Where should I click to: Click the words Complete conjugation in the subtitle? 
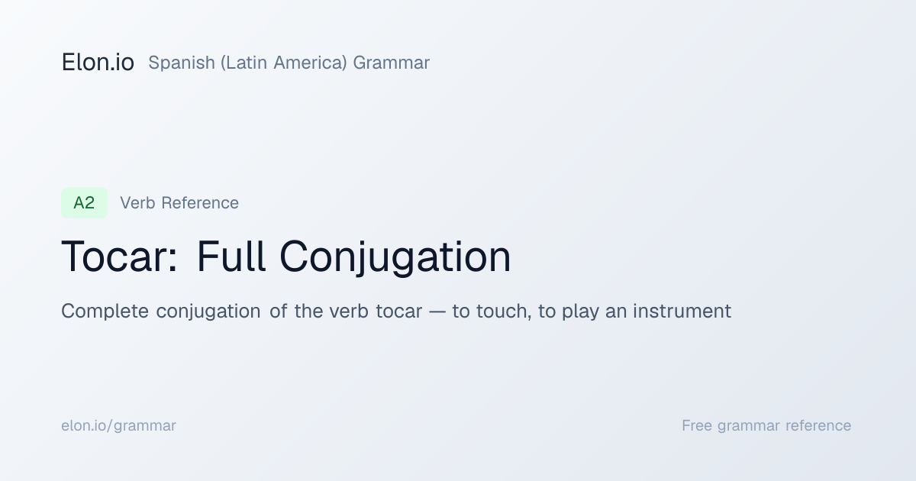[x=161, y=312]
